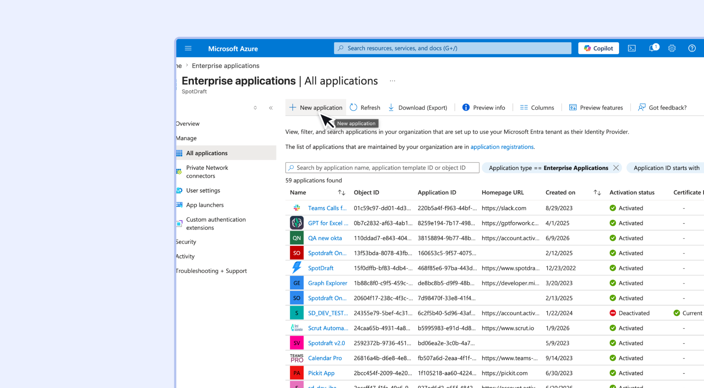Open the Scrut Automation application
The height and width of the screenshot is (388, 704).
tap(328, 328)
